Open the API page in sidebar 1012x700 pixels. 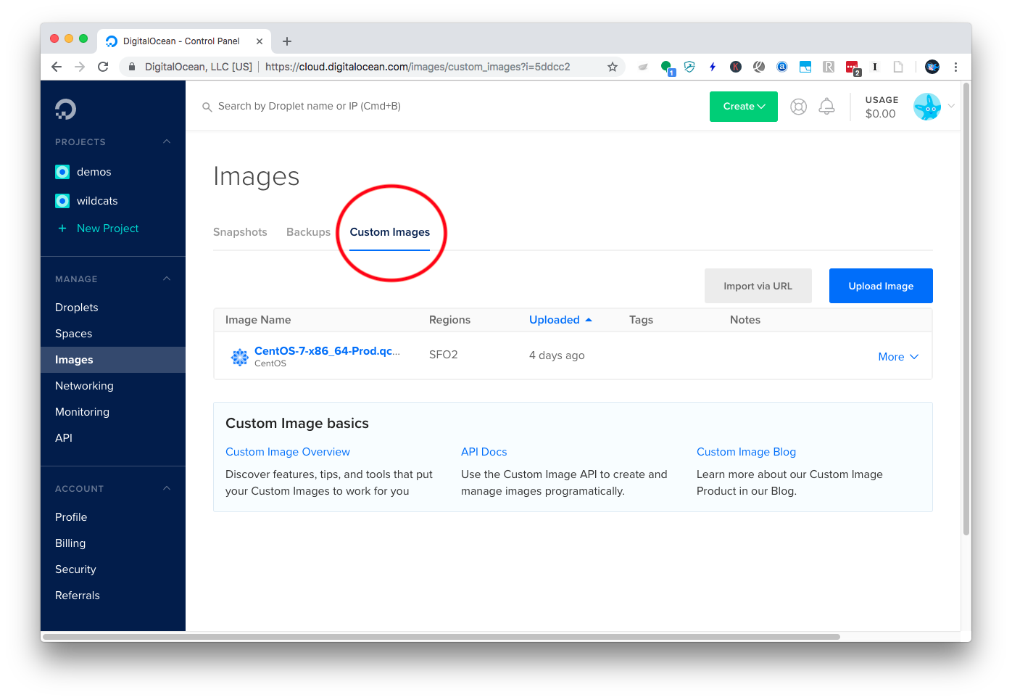coord(64,438)
